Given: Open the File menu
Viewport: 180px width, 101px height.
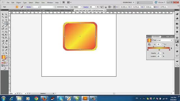Looking at the screenshot, I should click(8, 3).
